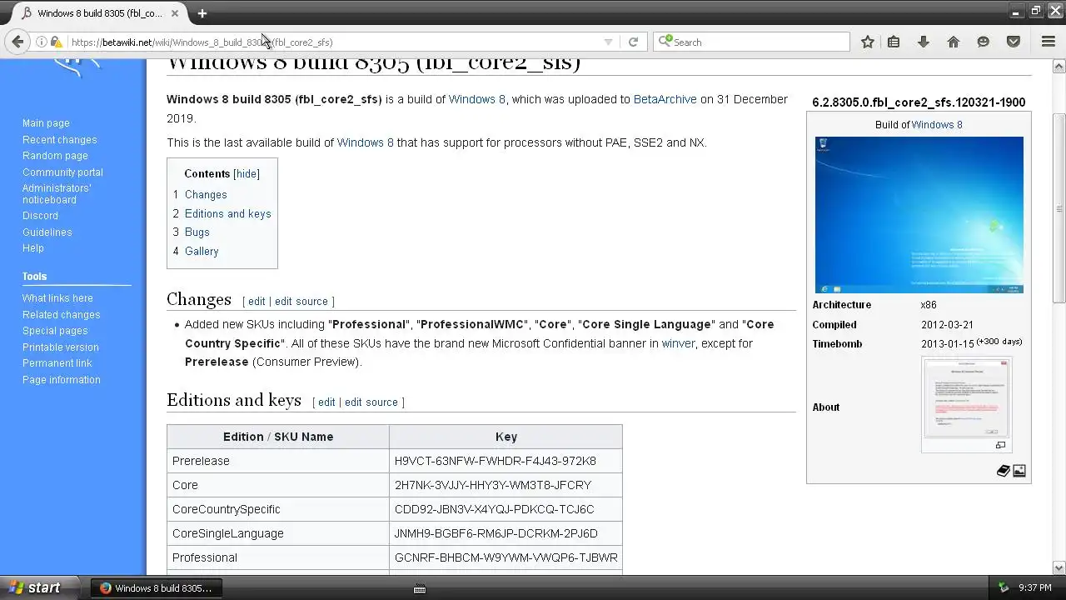Hide the Contents table via hide toggle

coord(247,174)
